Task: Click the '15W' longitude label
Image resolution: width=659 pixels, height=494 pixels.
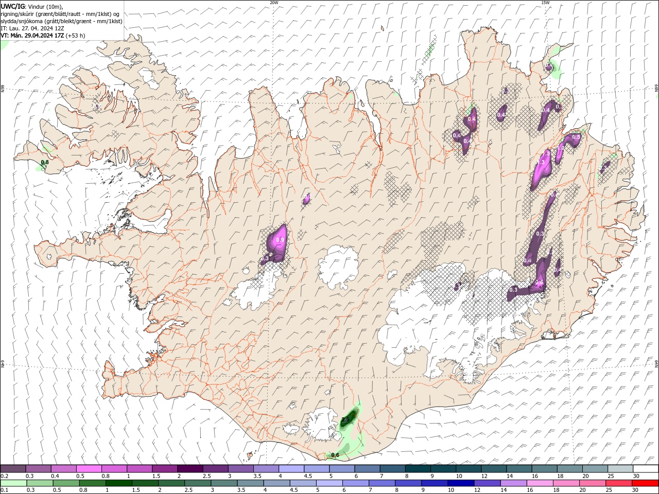Action: [x=545, y=3]
